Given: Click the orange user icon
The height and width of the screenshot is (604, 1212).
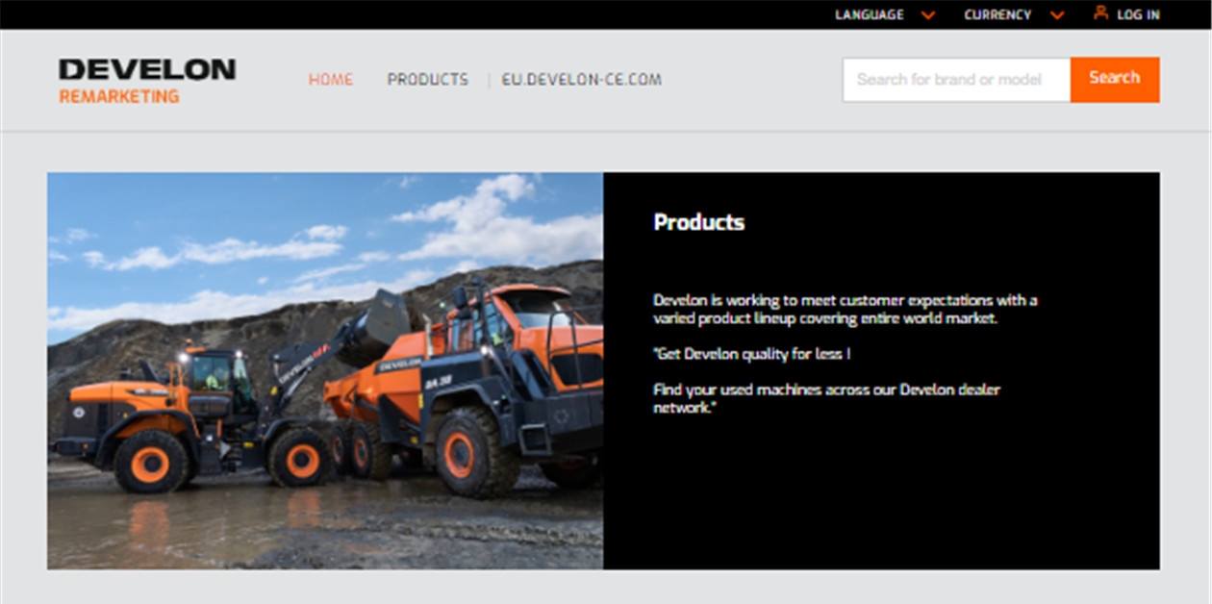Looking at the screenshot, I should 1101,13.
